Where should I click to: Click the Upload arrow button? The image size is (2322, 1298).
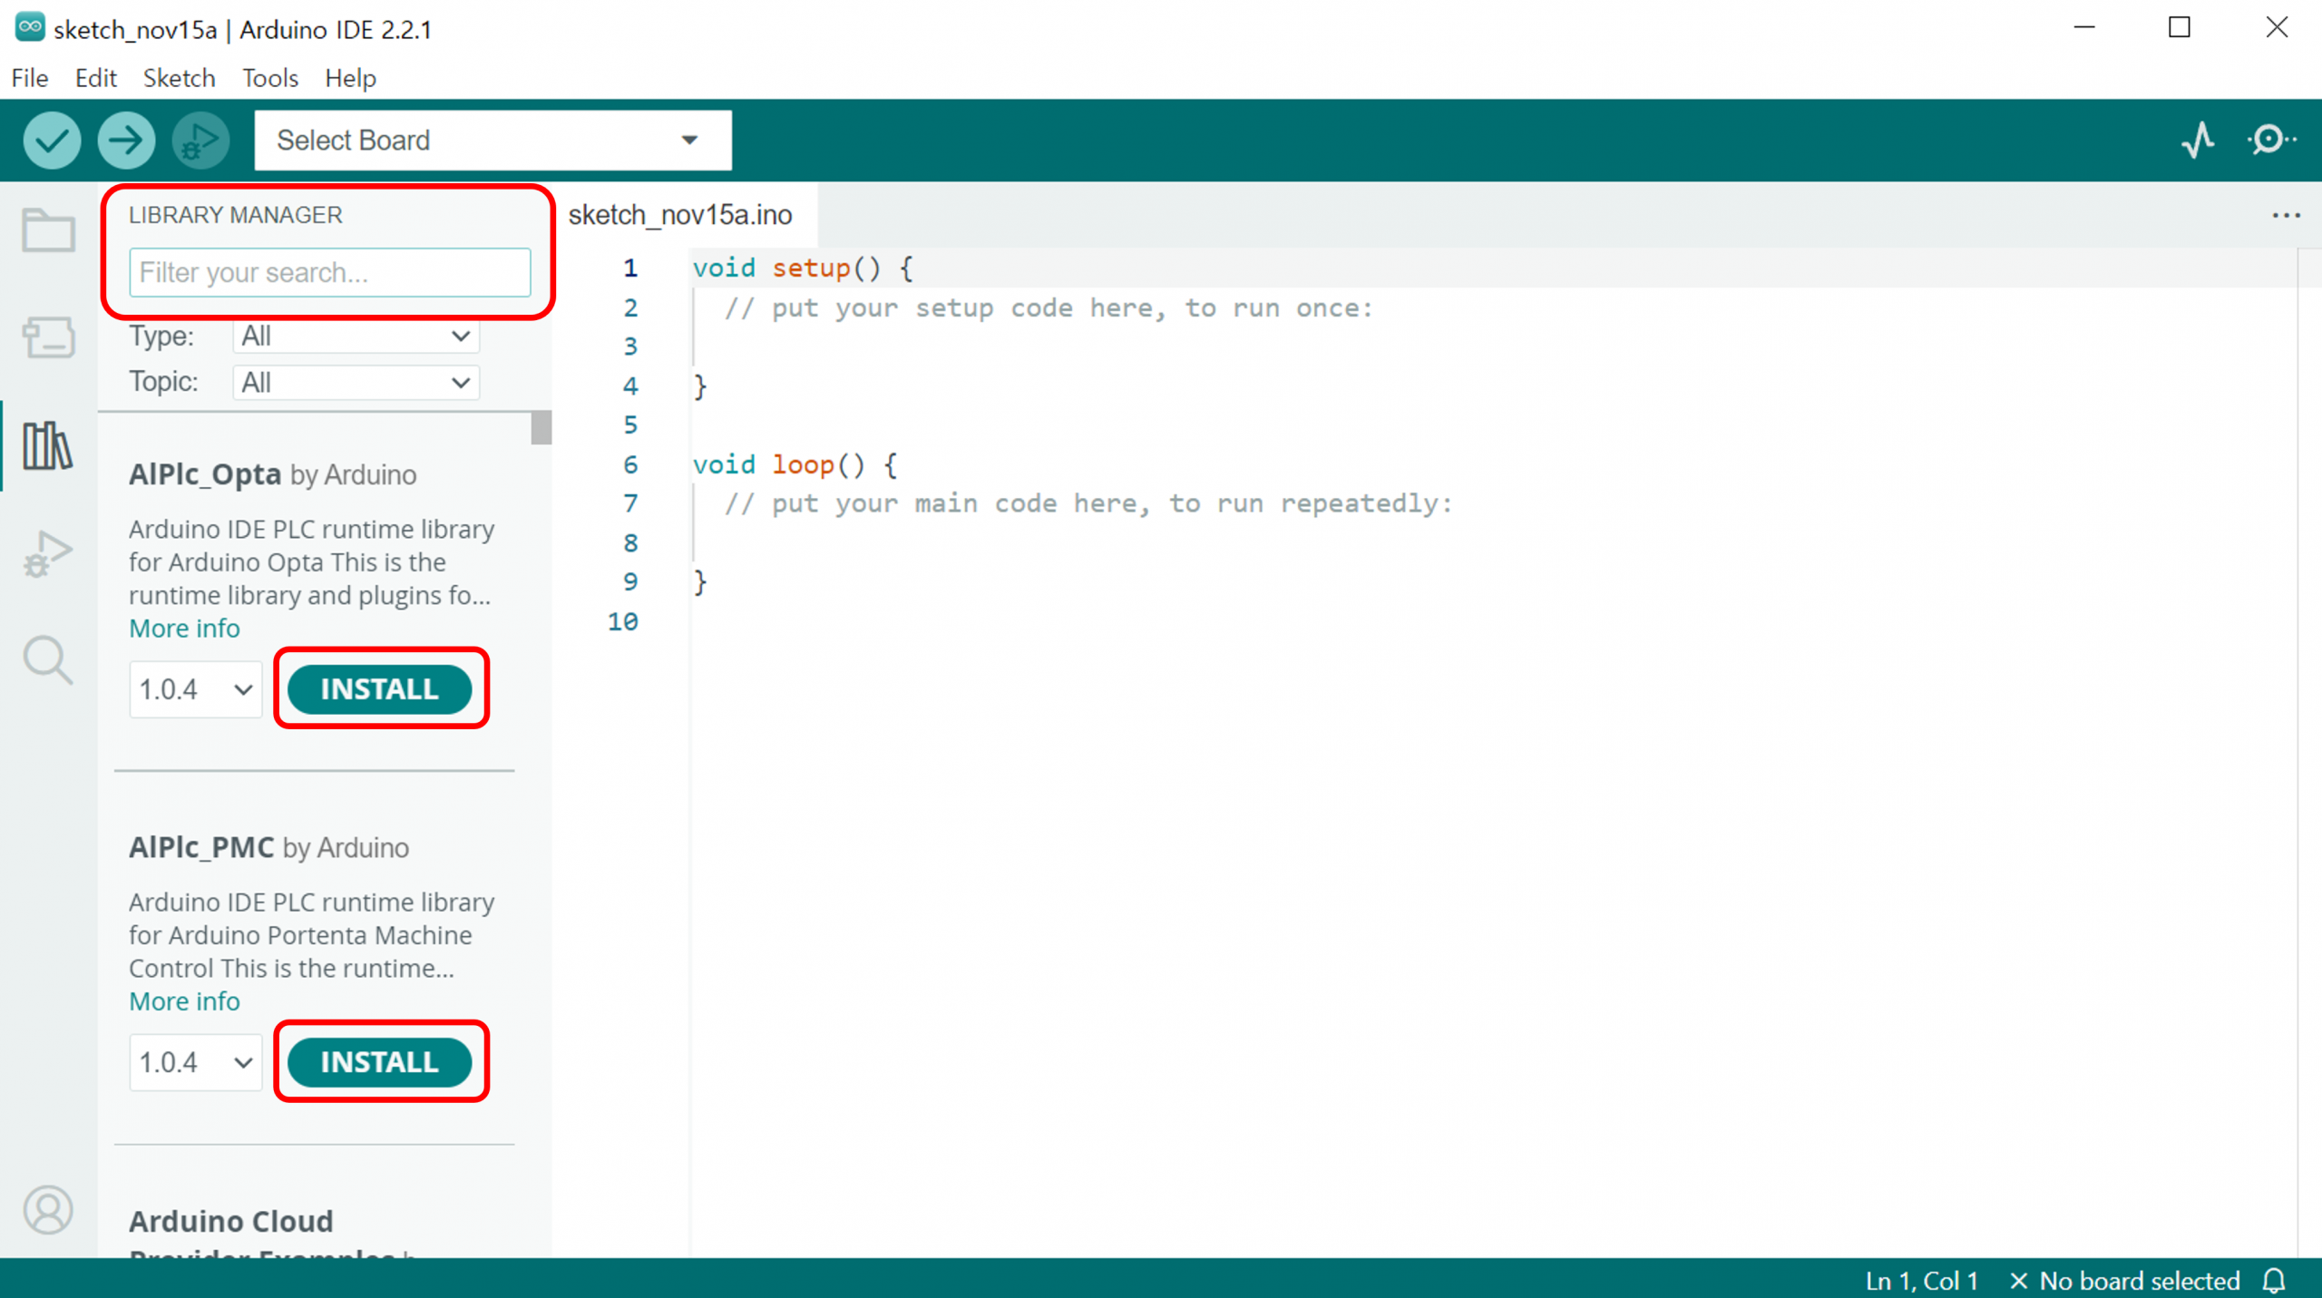pos(126,141)
